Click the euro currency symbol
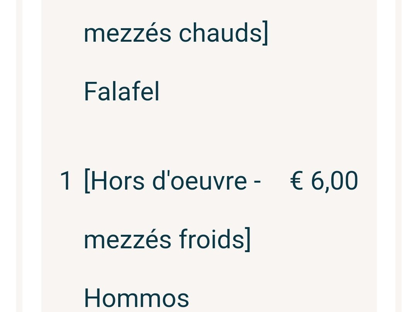Viewport: 417px width, 312px height. [297, 181]
